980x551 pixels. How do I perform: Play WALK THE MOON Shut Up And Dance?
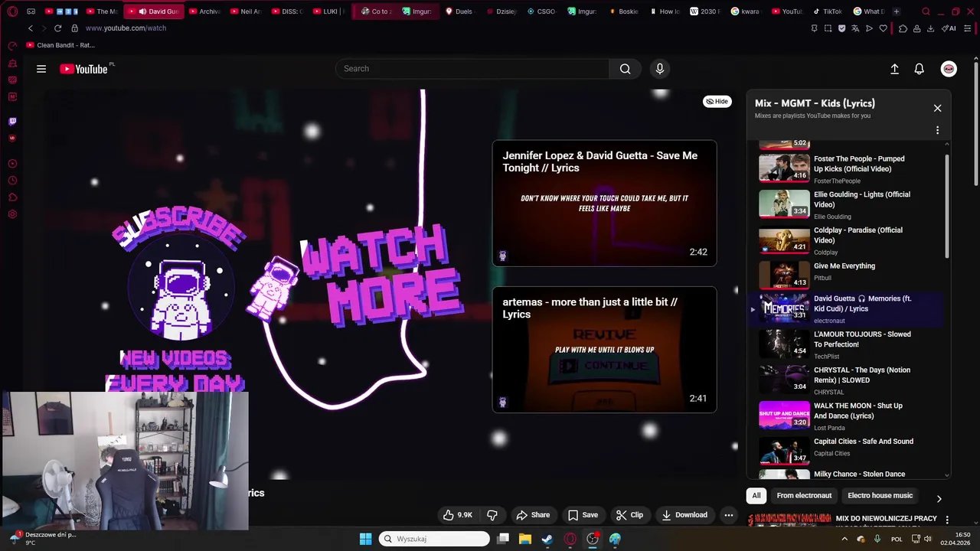click(848, 416)
